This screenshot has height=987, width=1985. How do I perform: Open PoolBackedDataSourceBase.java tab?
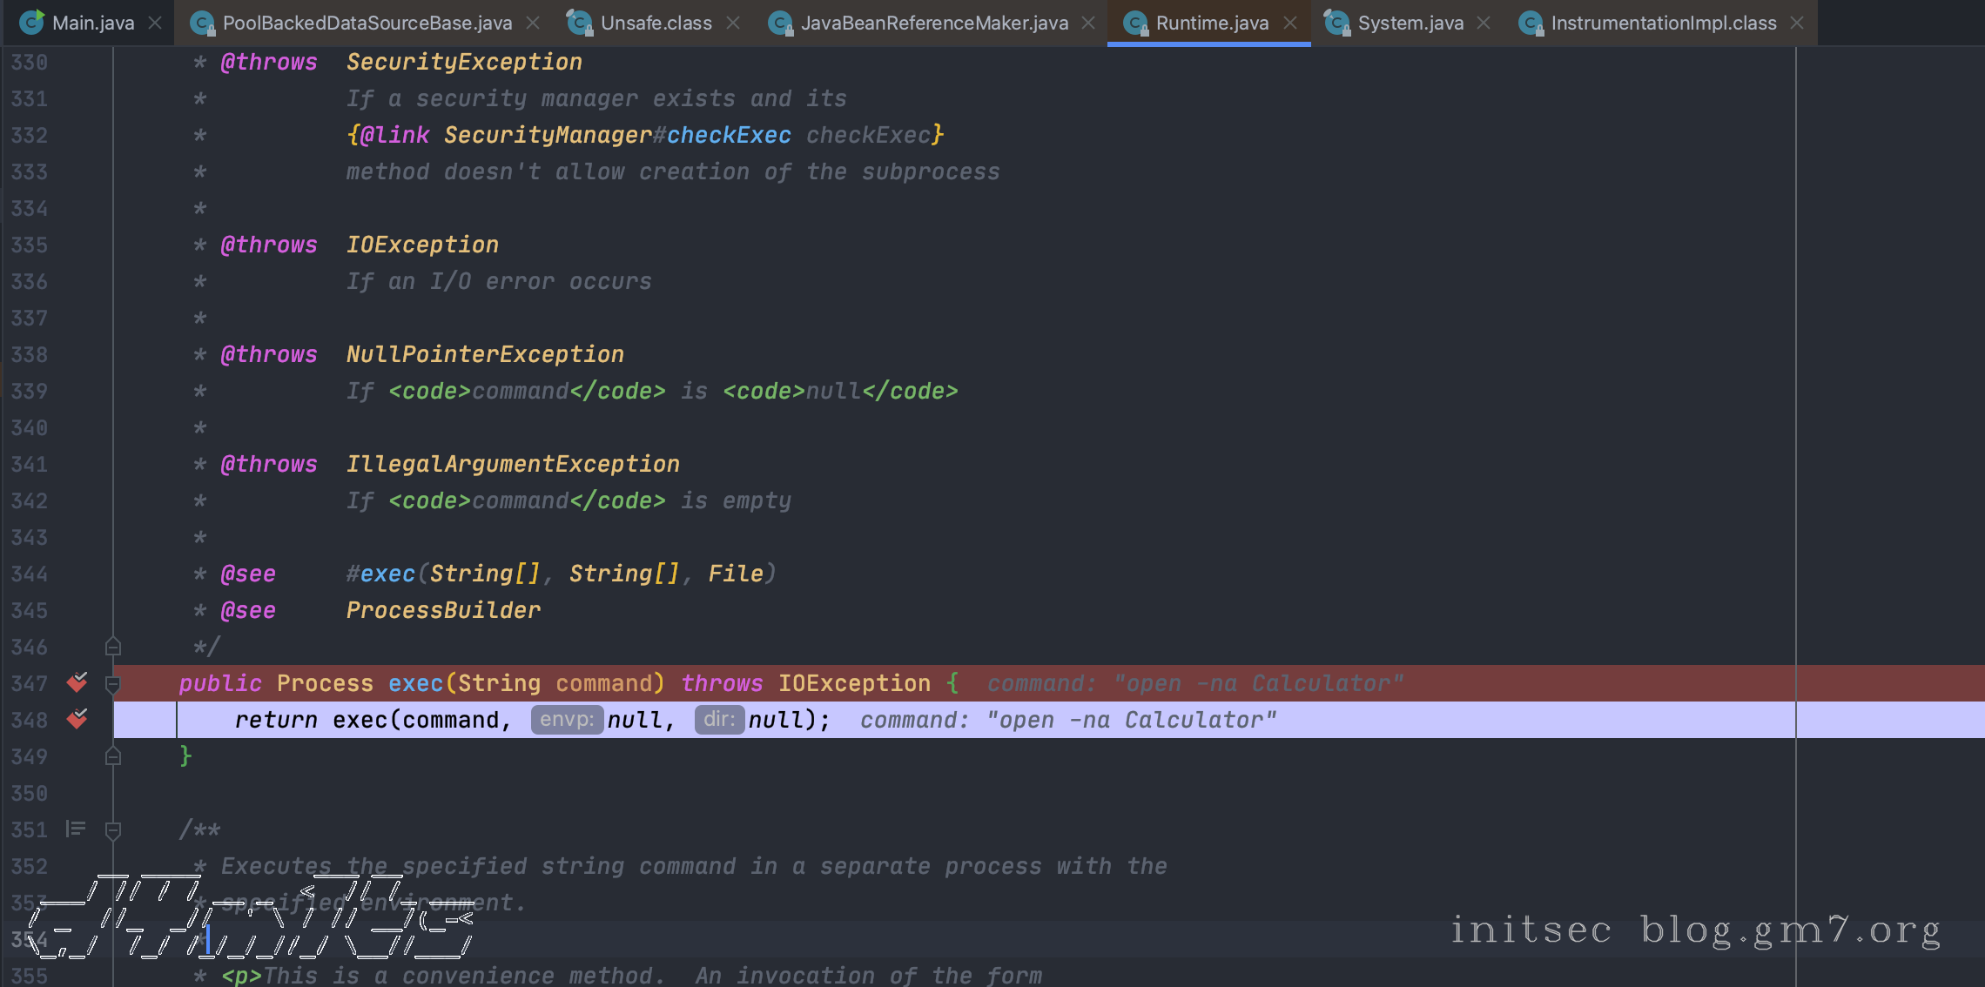pyautogui.click(x=366, y=23)
